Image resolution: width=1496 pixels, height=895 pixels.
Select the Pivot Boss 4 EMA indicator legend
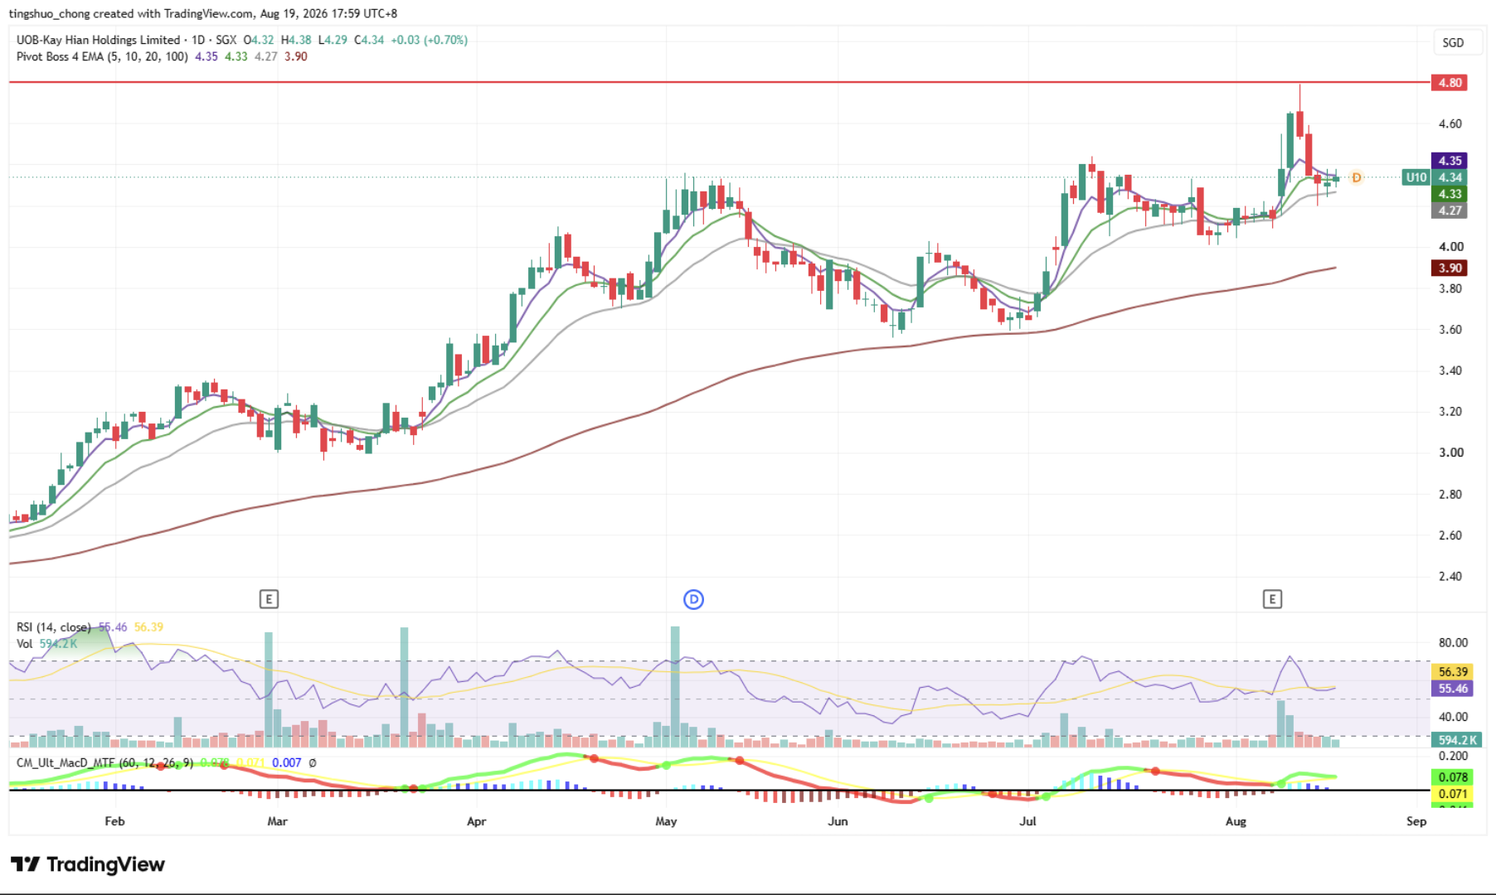(x=102, y=56)
